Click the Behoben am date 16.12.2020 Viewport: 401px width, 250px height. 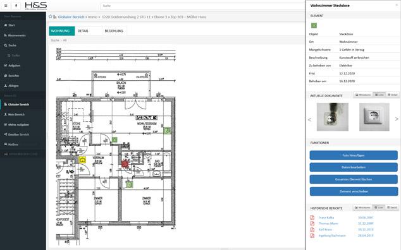pos(347,81)
